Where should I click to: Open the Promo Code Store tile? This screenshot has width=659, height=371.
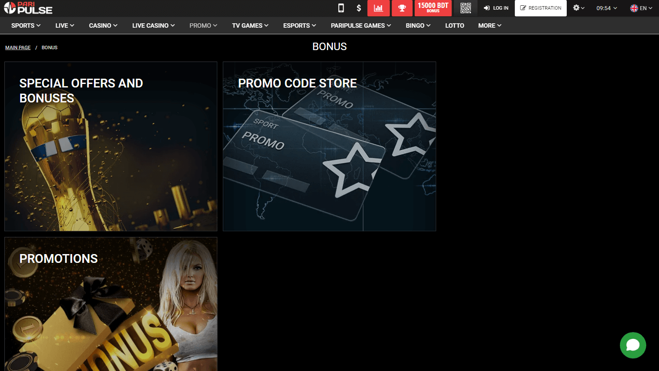329,146
